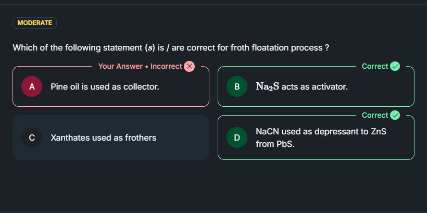427x213 pixels.
Task: Click the MODERATE difficulty badge
Action: click(35, 23)
